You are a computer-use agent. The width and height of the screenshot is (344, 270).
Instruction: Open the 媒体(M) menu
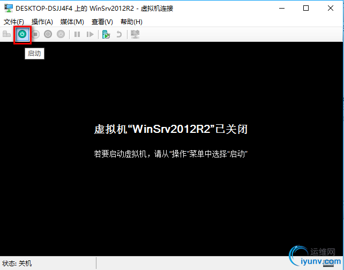click(x=72, y=22)
